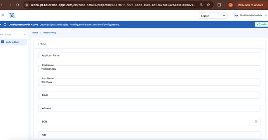Screen dimensions: 268x140
Task: Click the Applicant Name field
Action: pyautogui.click(x=149, y=56)
